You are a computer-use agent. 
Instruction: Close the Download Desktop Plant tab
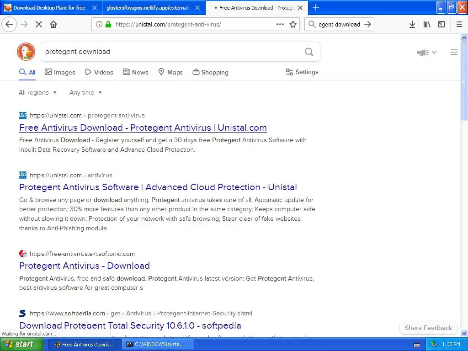[95, 8]
